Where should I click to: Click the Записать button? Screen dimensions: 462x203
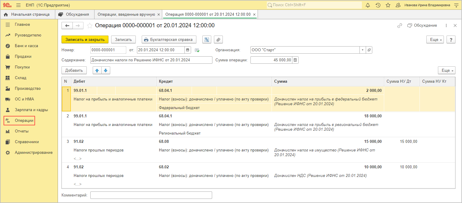pyautogui.click(x=123, y=39)
